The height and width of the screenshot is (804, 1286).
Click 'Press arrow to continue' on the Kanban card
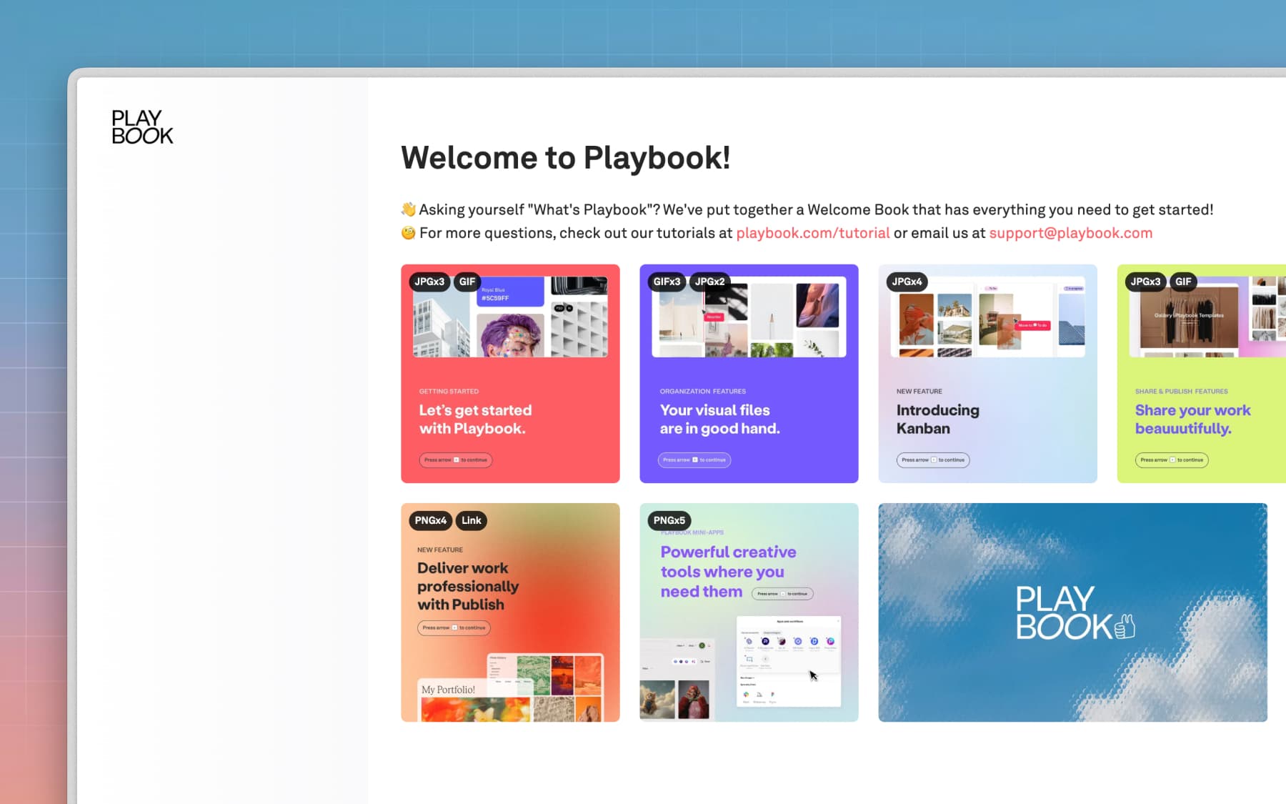(932, 460)
